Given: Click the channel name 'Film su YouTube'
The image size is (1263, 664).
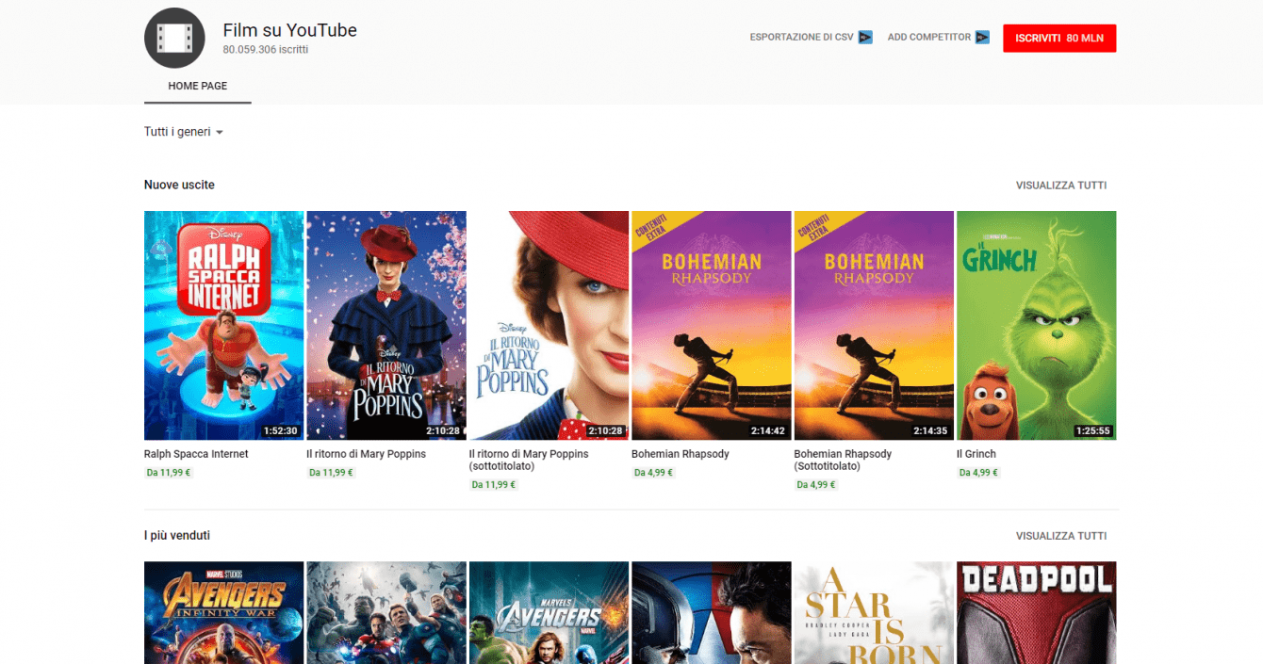Looking at the screenshot, I should coord(290,30).
